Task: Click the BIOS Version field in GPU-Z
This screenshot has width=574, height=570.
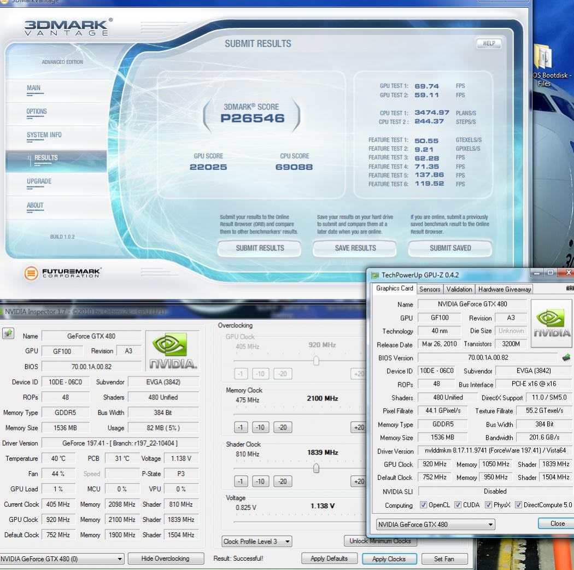Action: (488, 357)
